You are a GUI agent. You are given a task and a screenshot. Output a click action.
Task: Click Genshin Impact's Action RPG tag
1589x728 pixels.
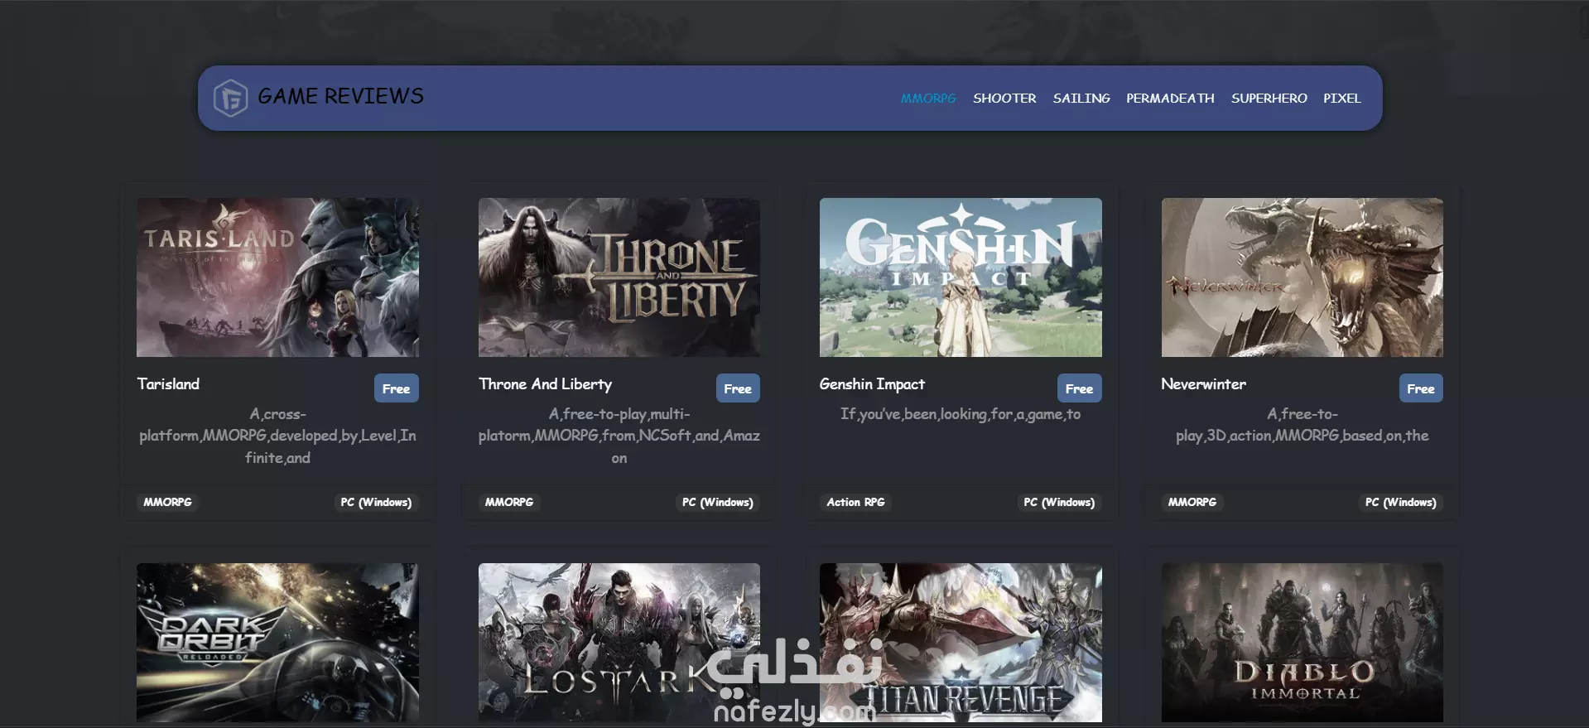click(855, 502)
